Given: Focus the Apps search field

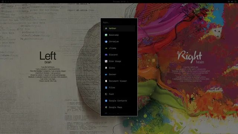Looking at the screenshot, I should tap(119, 22).
